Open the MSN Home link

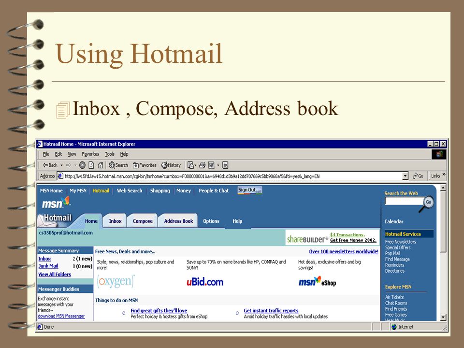pos(51,190)
